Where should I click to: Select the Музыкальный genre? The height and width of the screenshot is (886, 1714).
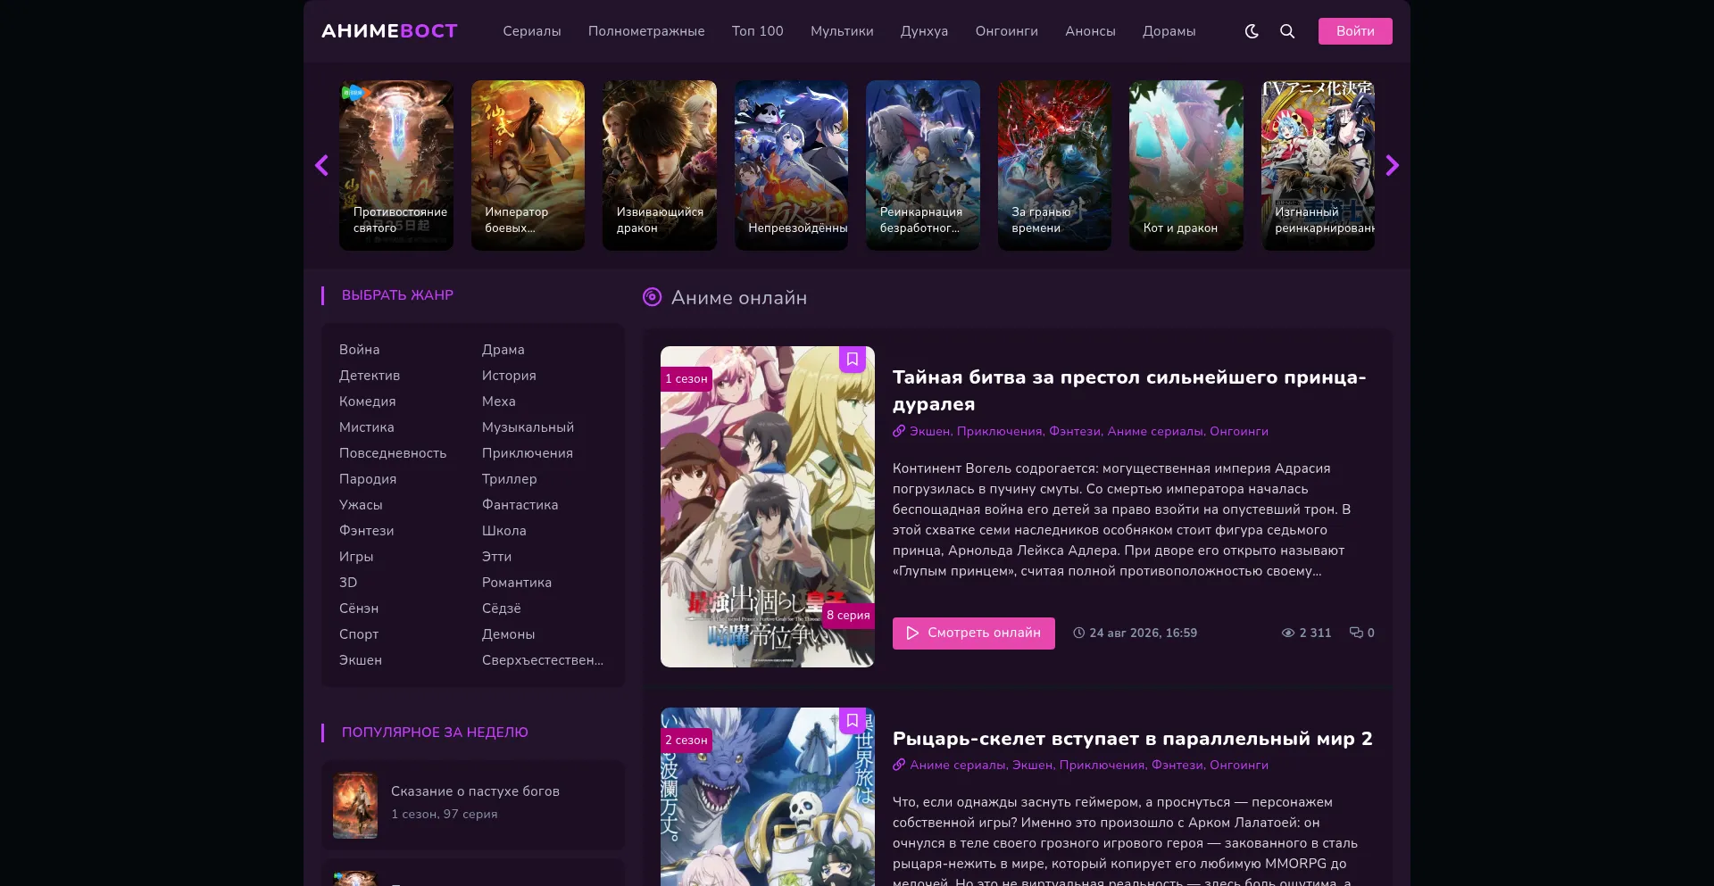528,427
